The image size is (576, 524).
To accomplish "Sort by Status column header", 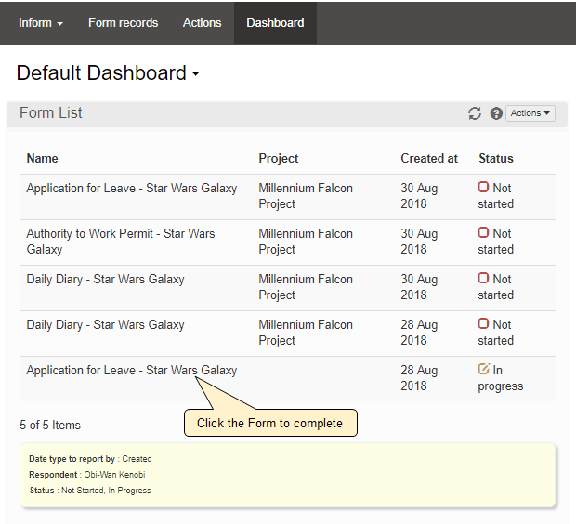I will tap(495, 158).
